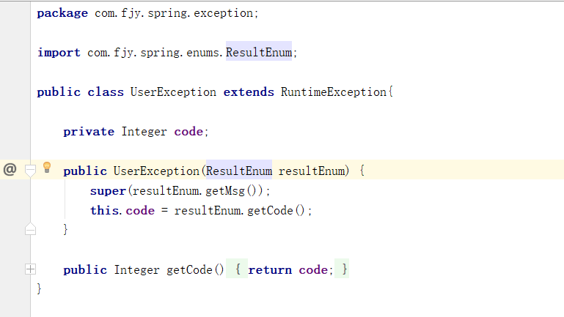Collapse the UserException constructor fold start
The width and height of the screenshot is (564, 317).
30,170
